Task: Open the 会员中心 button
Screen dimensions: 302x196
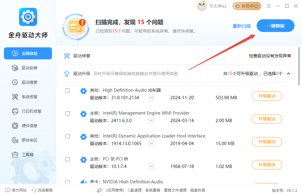Action: [246, 6]
